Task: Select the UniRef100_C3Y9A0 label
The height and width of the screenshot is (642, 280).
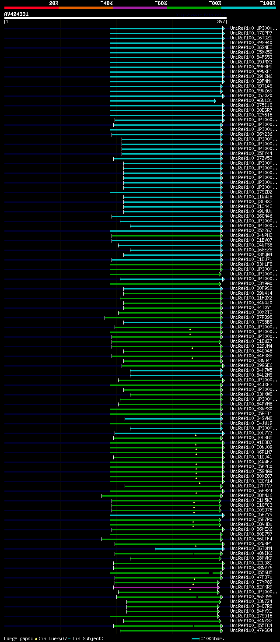Action: (x=251, y=284)
